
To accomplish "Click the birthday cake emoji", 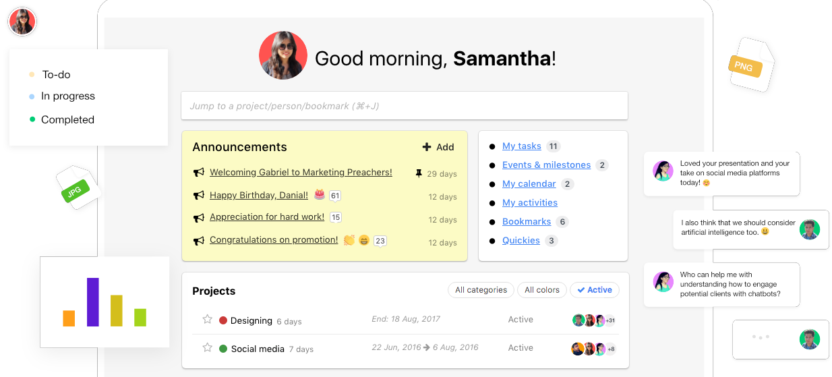I will coord(319,195).
